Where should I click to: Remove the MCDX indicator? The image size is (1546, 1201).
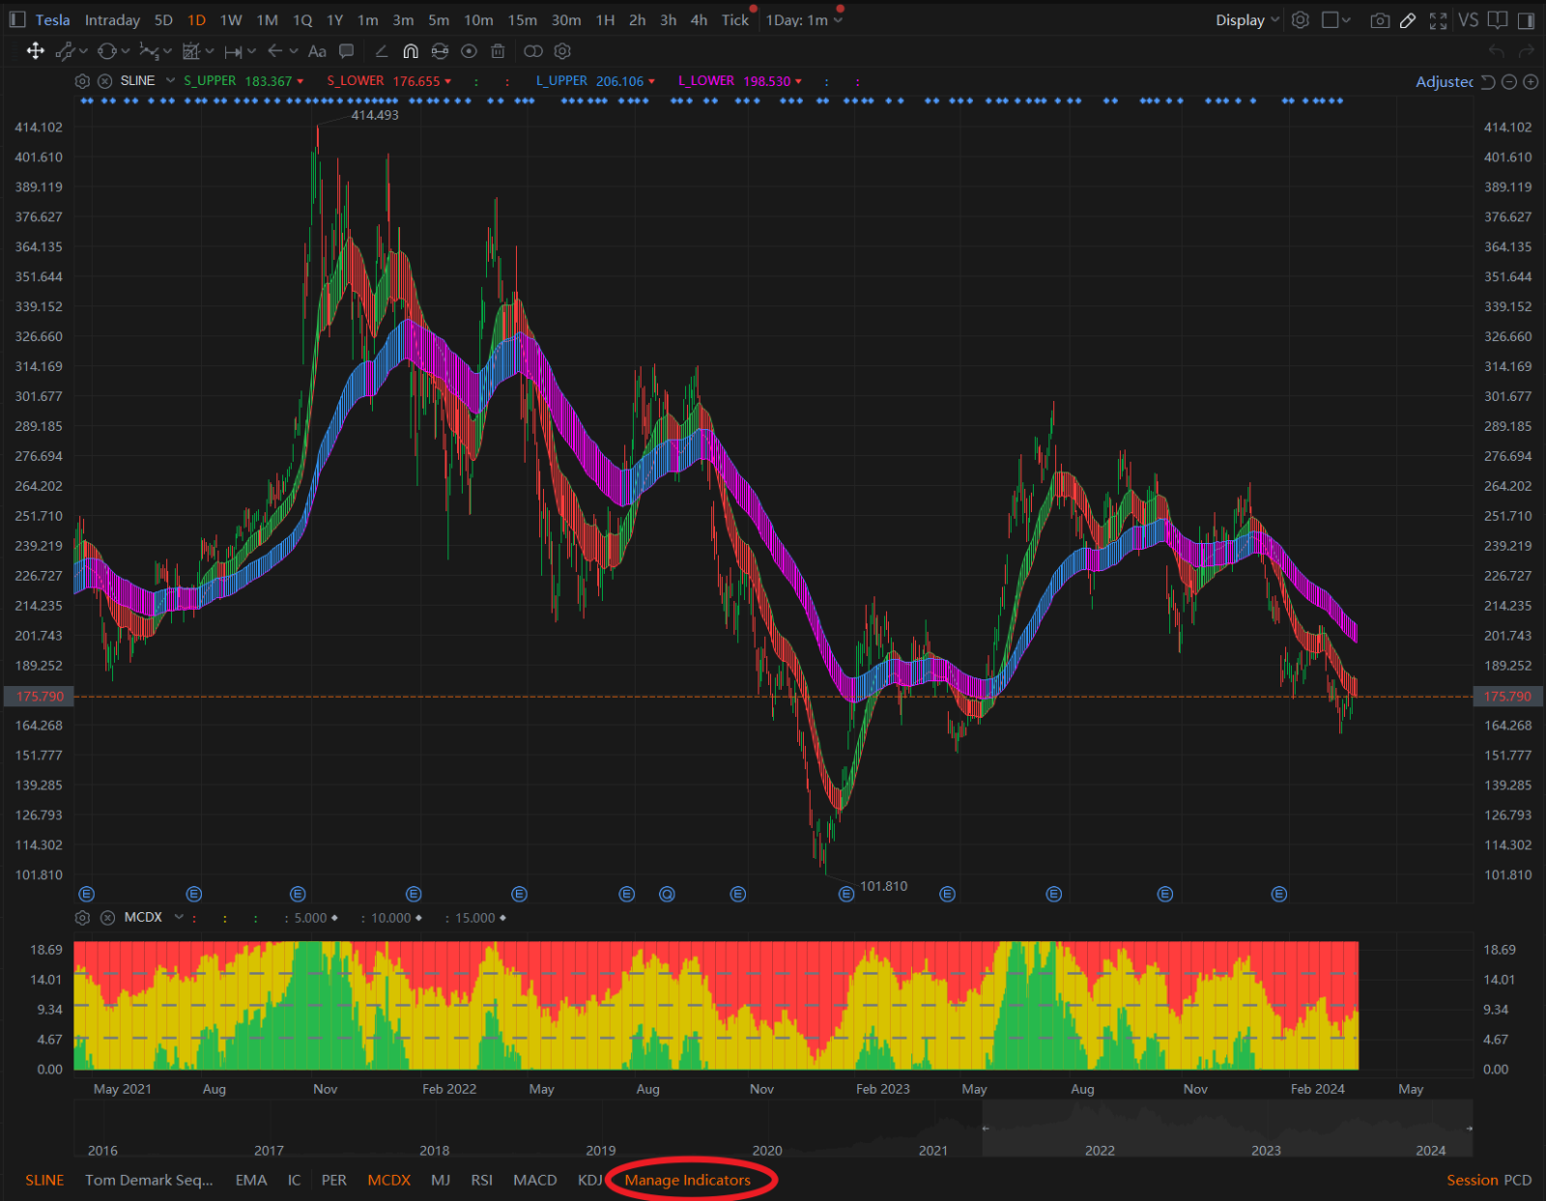[x=107, y=918]
